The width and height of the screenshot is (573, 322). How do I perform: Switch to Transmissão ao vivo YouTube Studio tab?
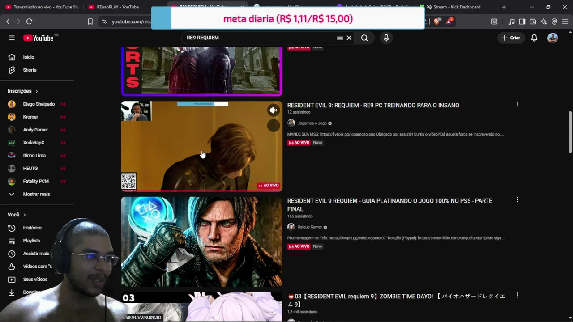[x=43, y=7]
